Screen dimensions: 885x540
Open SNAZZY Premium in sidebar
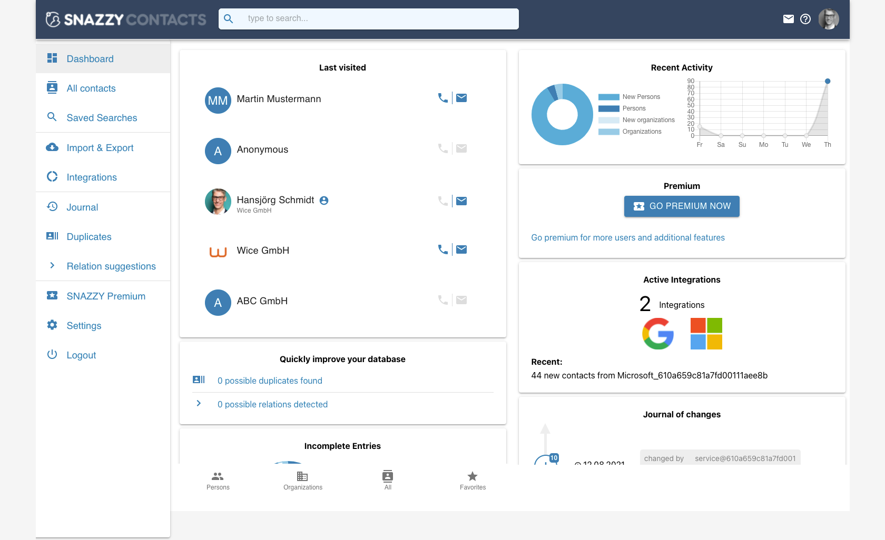(103, 296)
